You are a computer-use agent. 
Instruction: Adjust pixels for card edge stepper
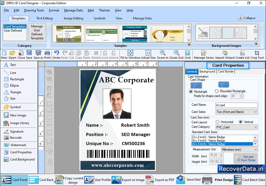[242, 96]
